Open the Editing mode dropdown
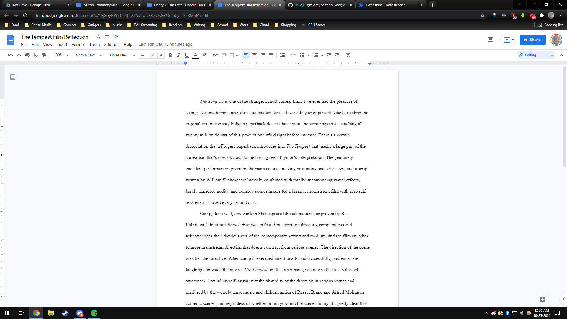This screenshot has height=319, width=567. pyautogui.click(x=535, y=55)
